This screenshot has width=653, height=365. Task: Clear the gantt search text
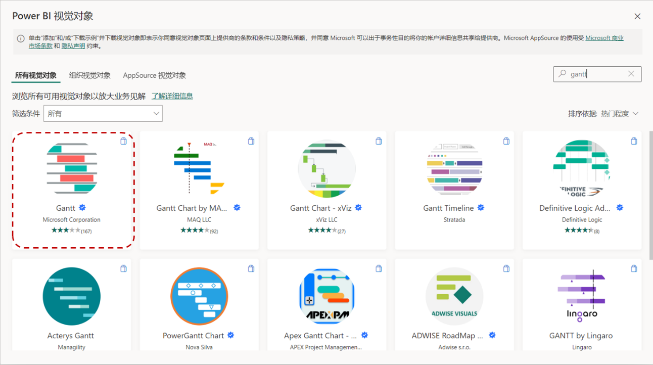click(631, 74)
